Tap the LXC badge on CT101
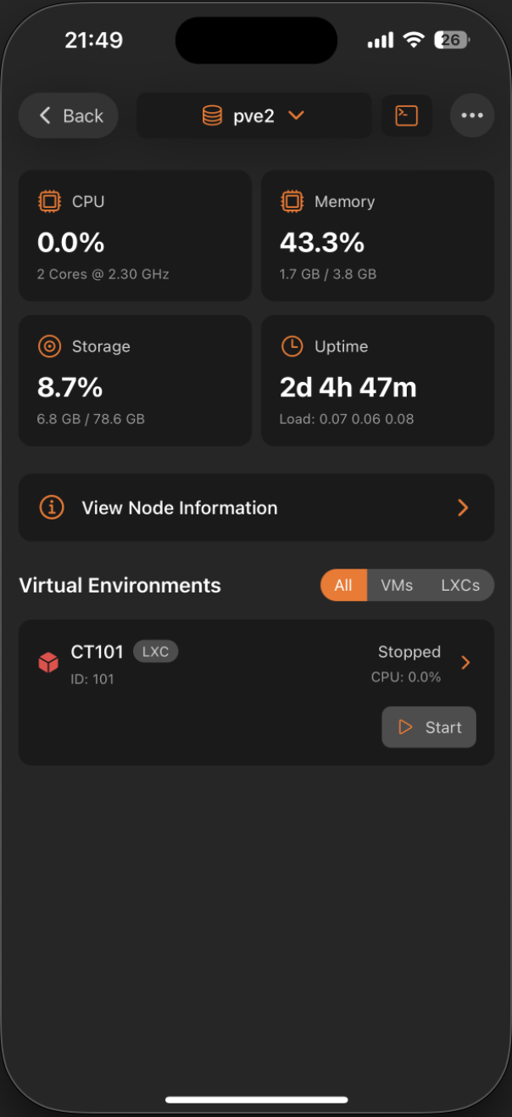Image resolution: width=512 pixels, height=1117 pixels. (x=155, y=652)
